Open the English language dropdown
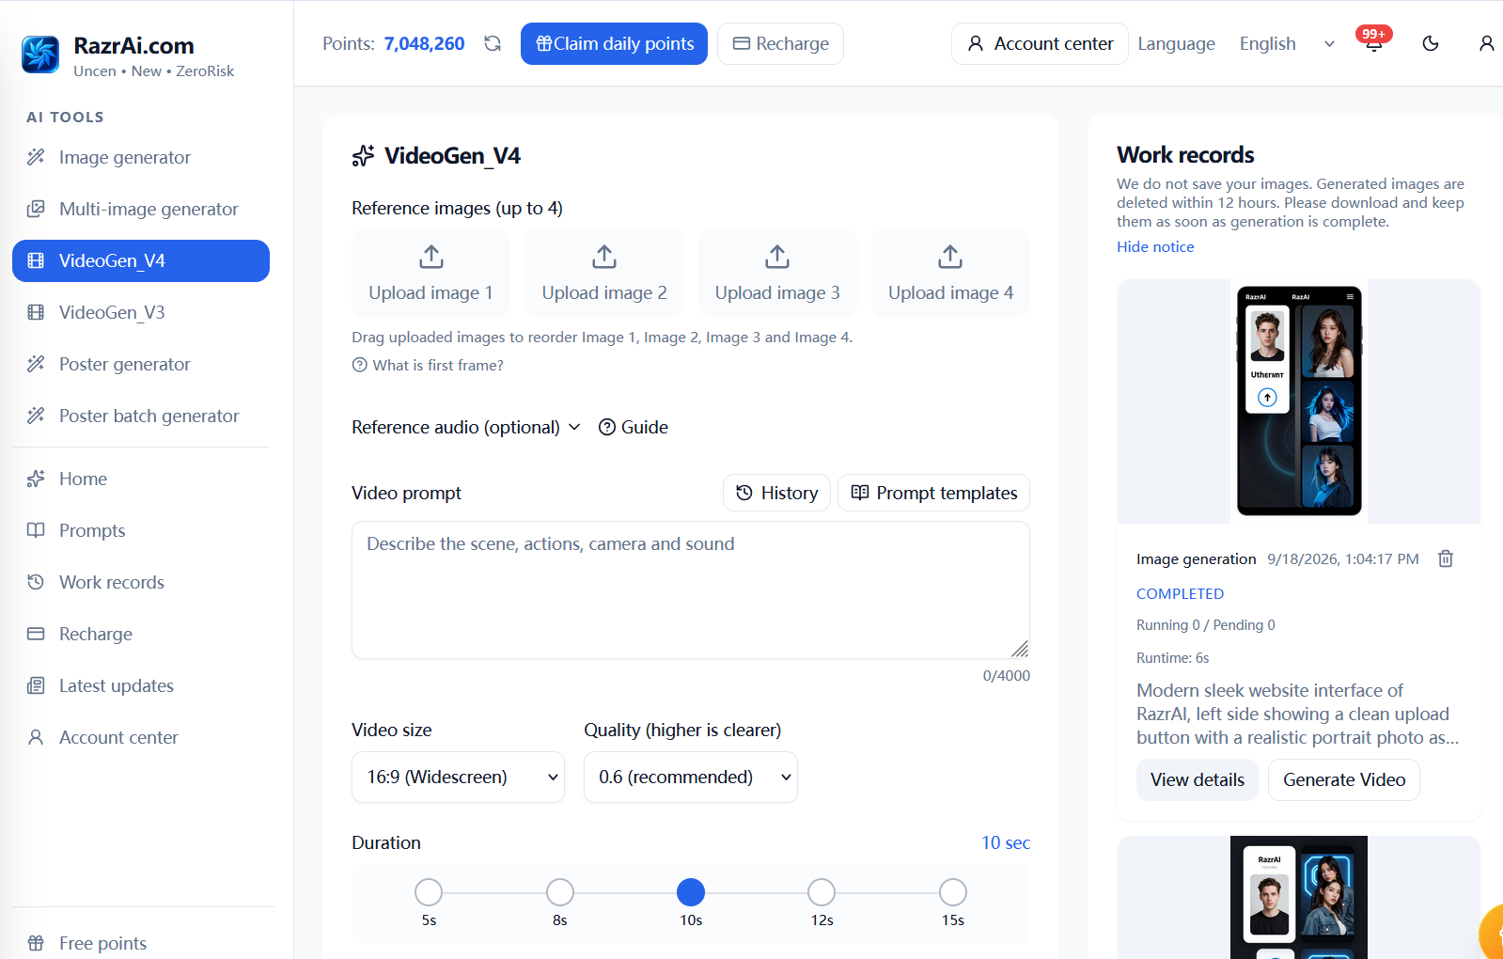The image size is (1503, 959). click(1287, 43)
